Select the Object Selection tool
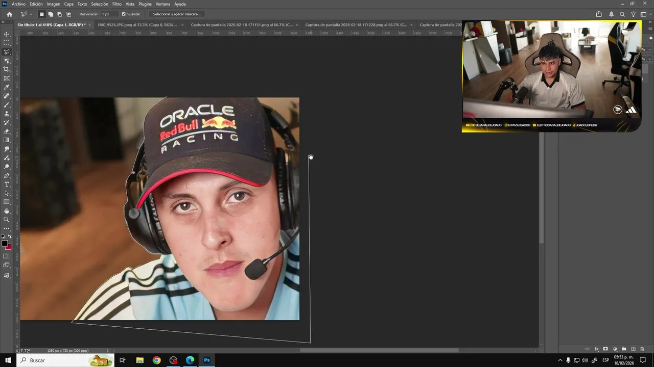 [x=7, y=61]
